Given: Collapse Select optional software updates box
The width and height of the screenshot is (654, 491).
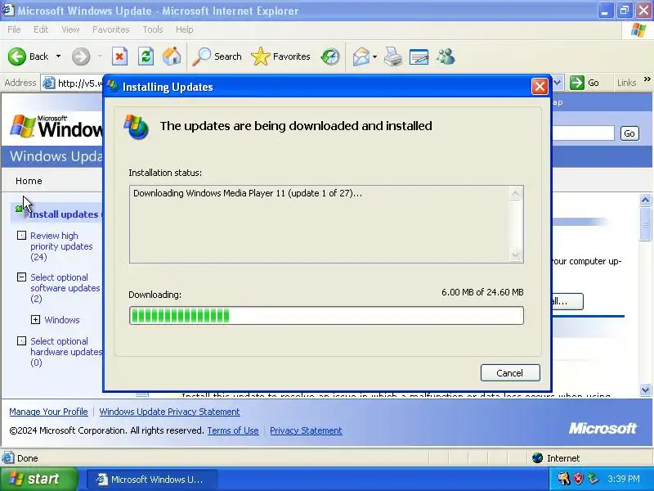Looking at the screenshot, I should pos(21,277).
